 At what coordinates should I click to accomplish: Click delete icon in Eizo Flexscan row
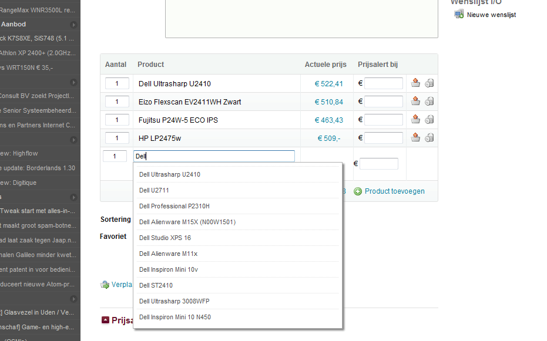tap(429, 101)
